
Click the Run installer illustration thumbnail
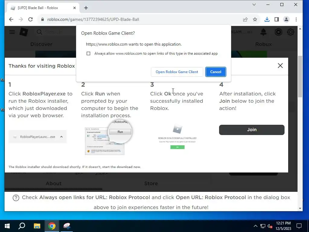point(109,137)
